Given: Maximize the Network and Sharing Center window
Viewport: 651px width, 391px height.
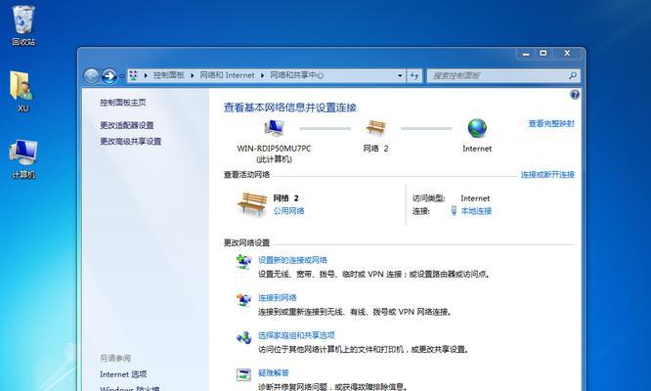Looking at the screenshot, I should click(x=543, y=54).
